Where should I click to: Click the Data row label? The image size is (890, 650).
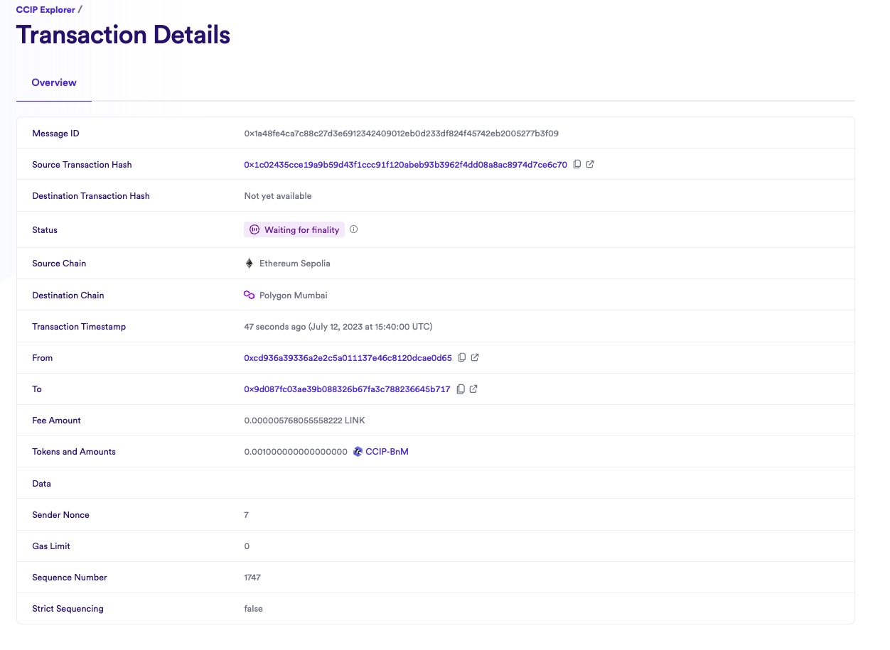41,484
